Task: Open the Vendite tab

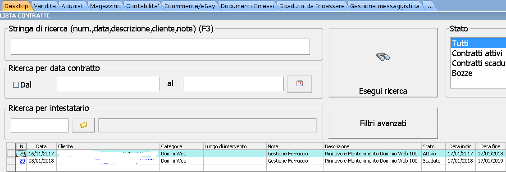Action: [45, 6]
